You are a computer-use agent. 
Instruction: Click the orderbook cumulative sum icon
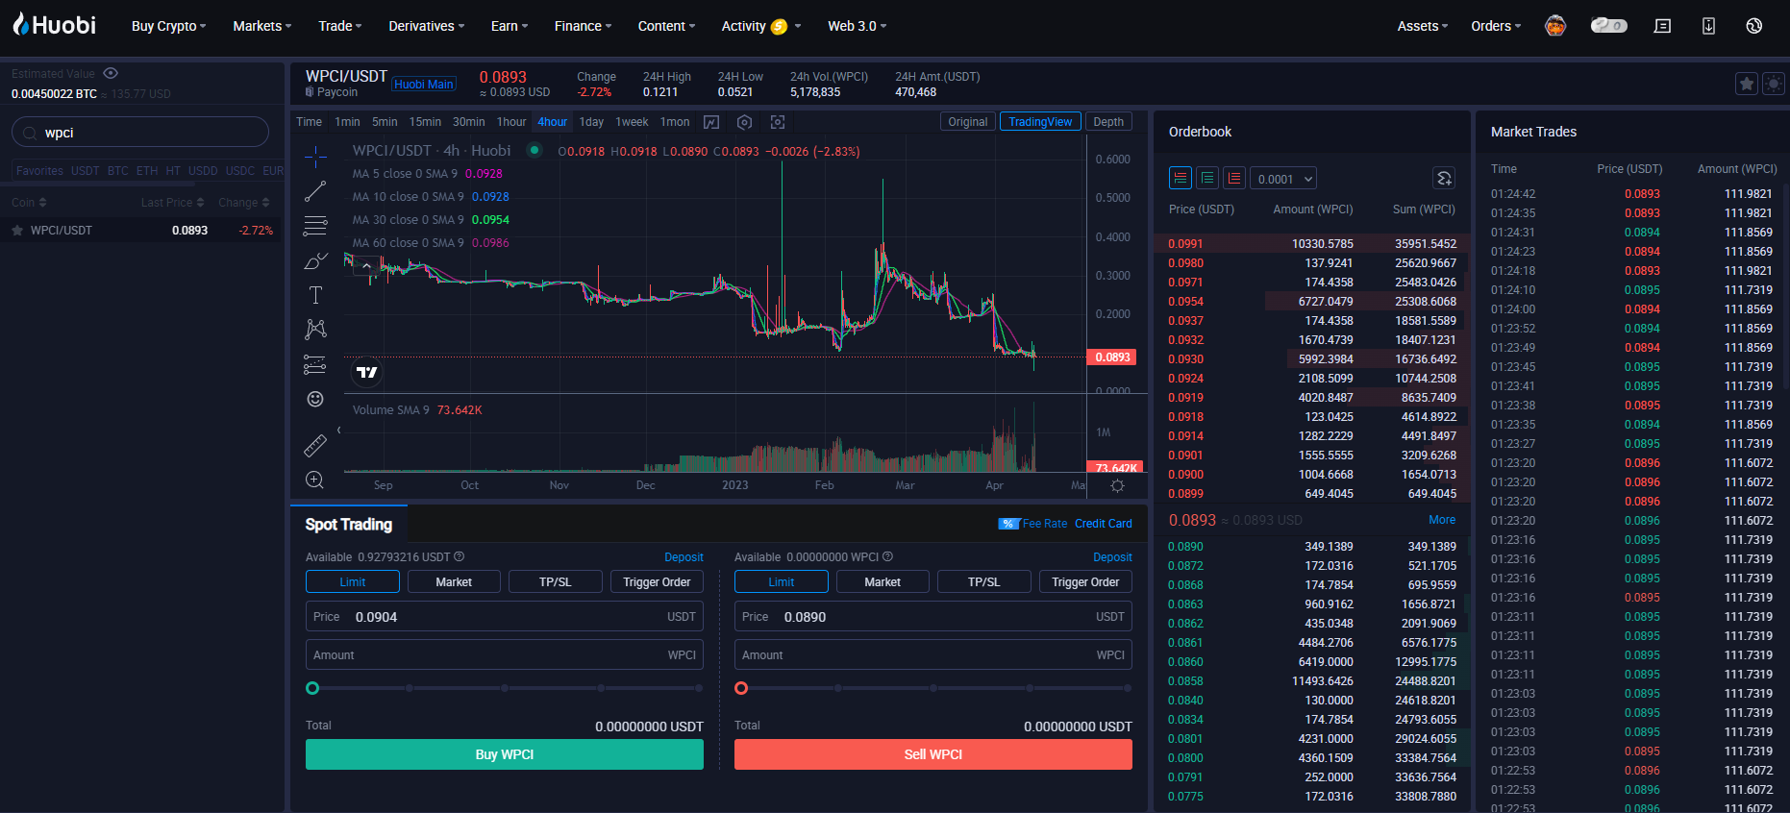pos(1444,178)
